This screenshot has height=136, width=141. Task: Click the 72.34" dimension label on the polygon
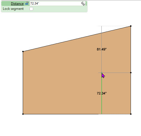(x=102, y=93)
